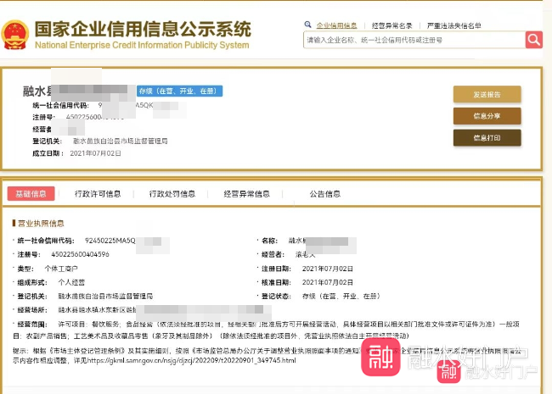This screenshot has width=552, height=394.
Task: Click the 登记状态 value 存续（在营、开业、在册）
Action: point(341,296)
